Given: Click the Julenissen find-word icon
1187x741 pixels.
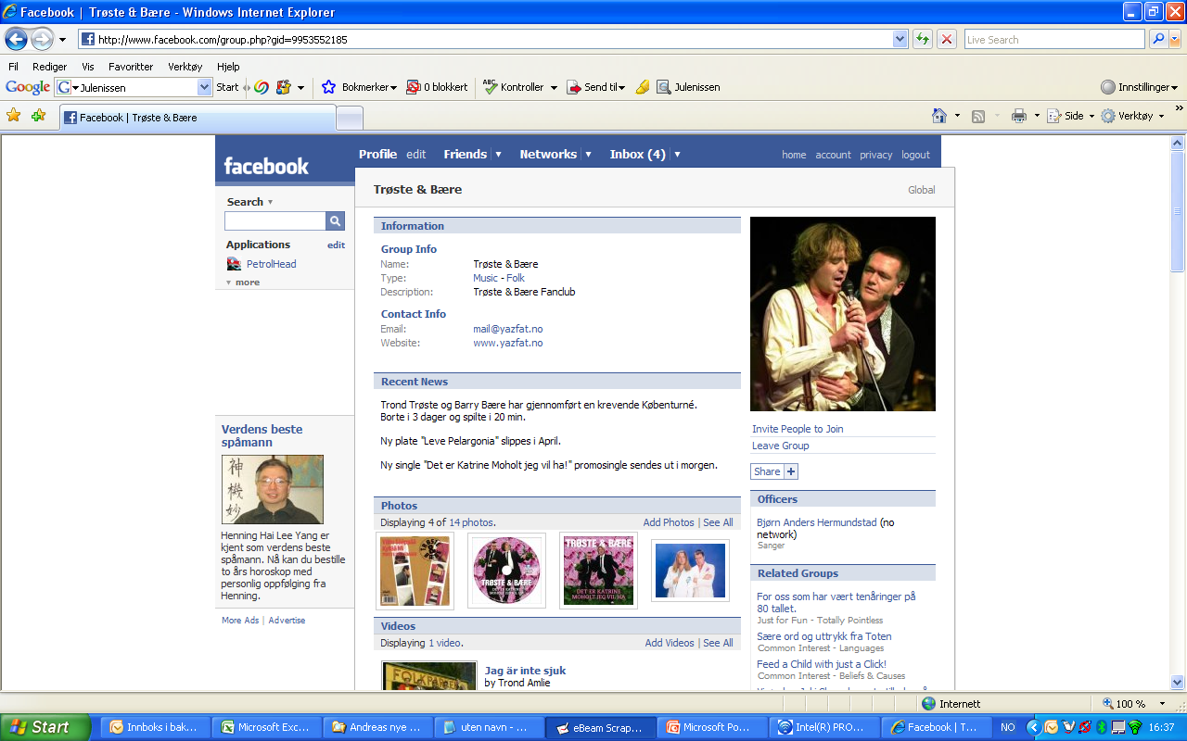Looking at the screenshot, I should 664,87.
